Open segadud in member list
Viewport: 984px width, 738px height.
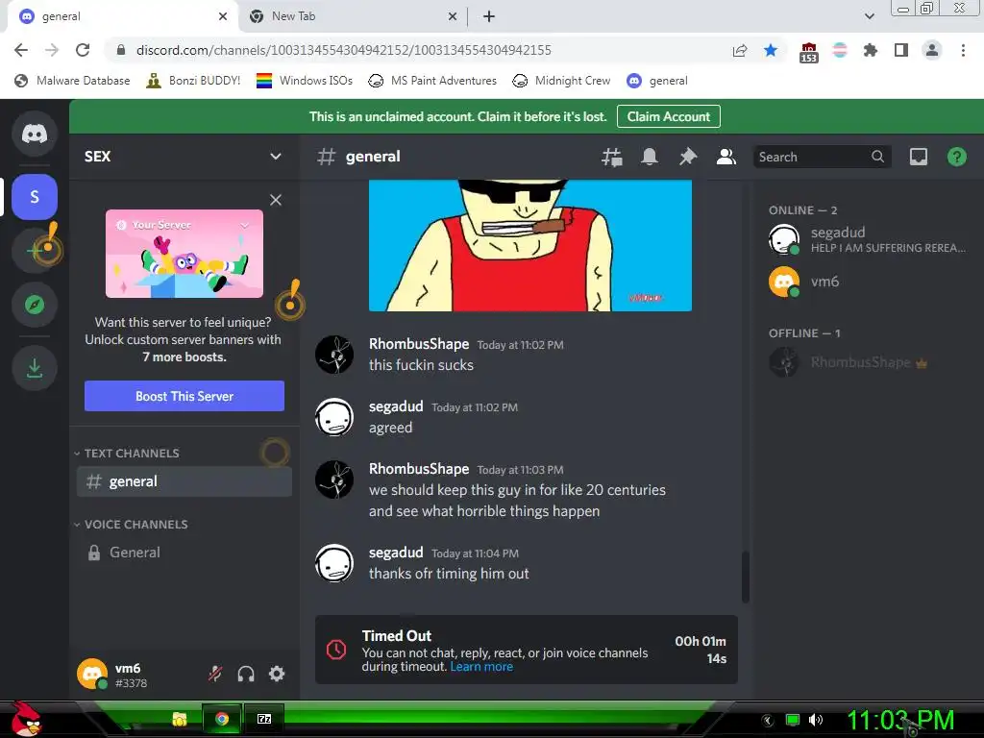866,239
